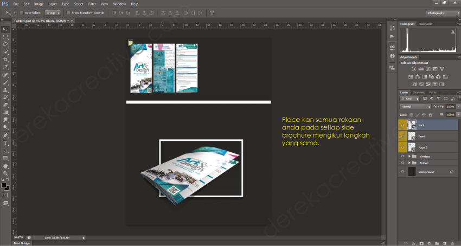
Task: Click the Brightness/Contrast adjustment icon
Action: (x=414, y=69)
